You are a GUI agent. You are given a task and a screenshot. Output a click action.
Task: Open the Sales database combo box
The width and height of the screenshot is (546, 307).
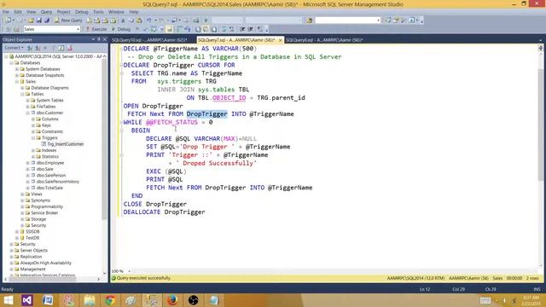[x=52, y=29]
